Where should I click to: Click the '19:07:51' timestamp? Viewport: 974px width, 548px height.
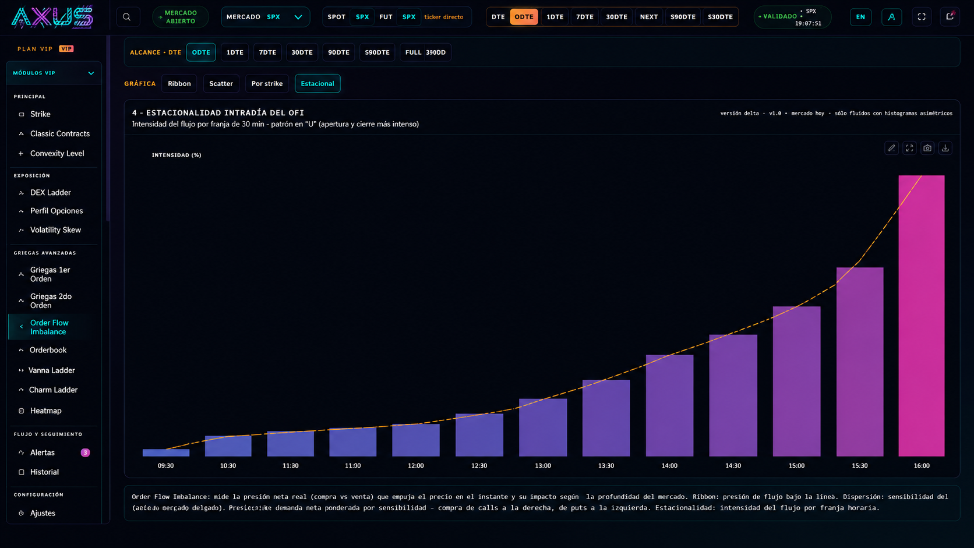[808, 23]
